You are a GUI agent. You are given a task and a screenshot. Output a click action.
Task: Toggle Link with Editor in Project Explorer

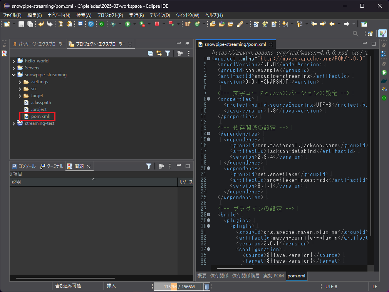[159, 53]
